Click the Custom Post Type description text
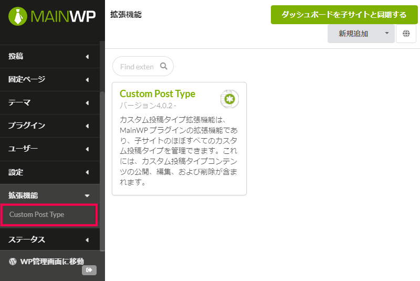 point(178,151)
